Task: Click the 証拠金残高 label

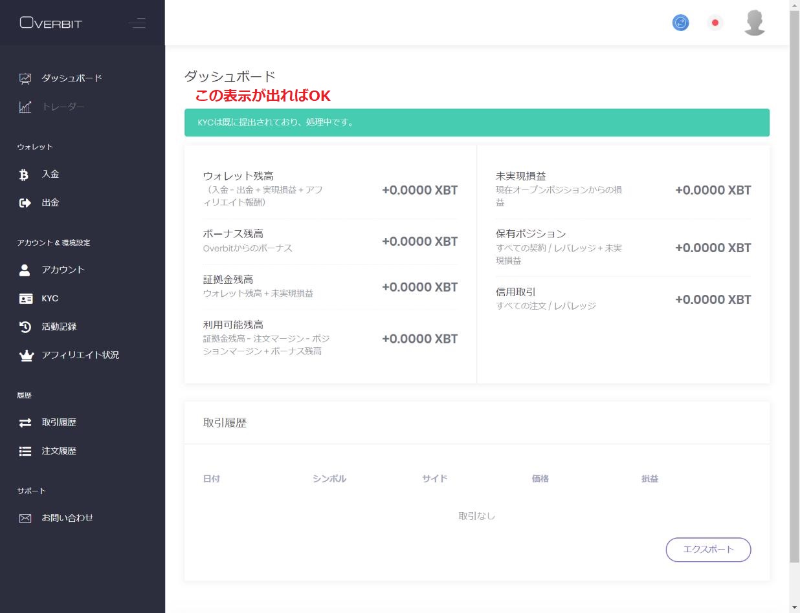Action: [228, 279]
